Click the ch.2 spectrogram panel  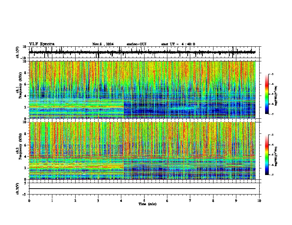coord(144,151)
